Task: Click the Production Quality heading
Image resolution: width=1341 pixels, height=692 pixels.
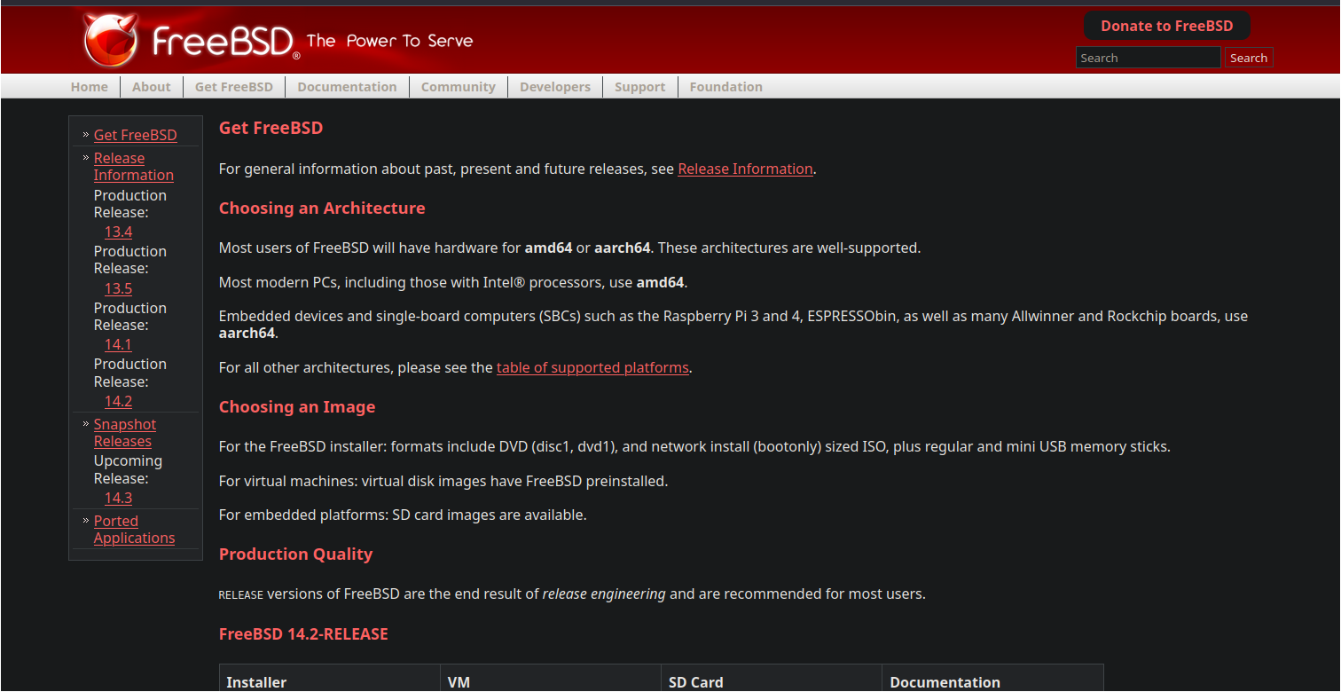Action: 295,554
